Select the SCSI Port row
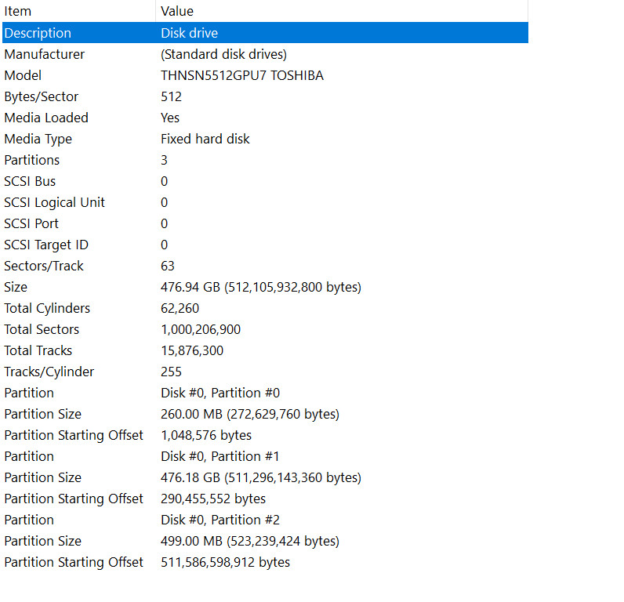The image size is (624, 602). point(265,223)
